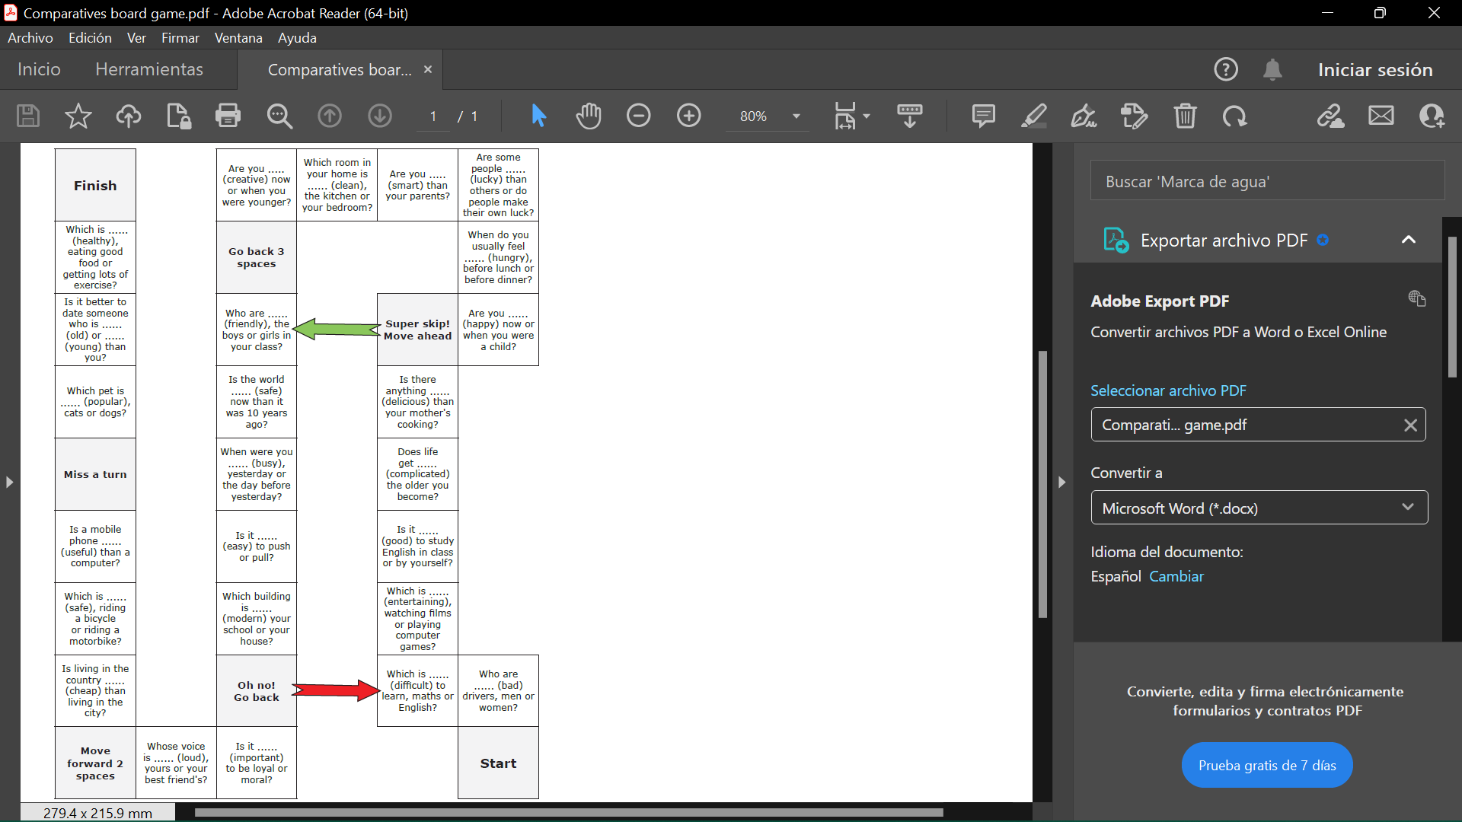Click the Zoom in plus icon
The width and height of the screenshot is (1462, 822).
click(x=688, y=116)
